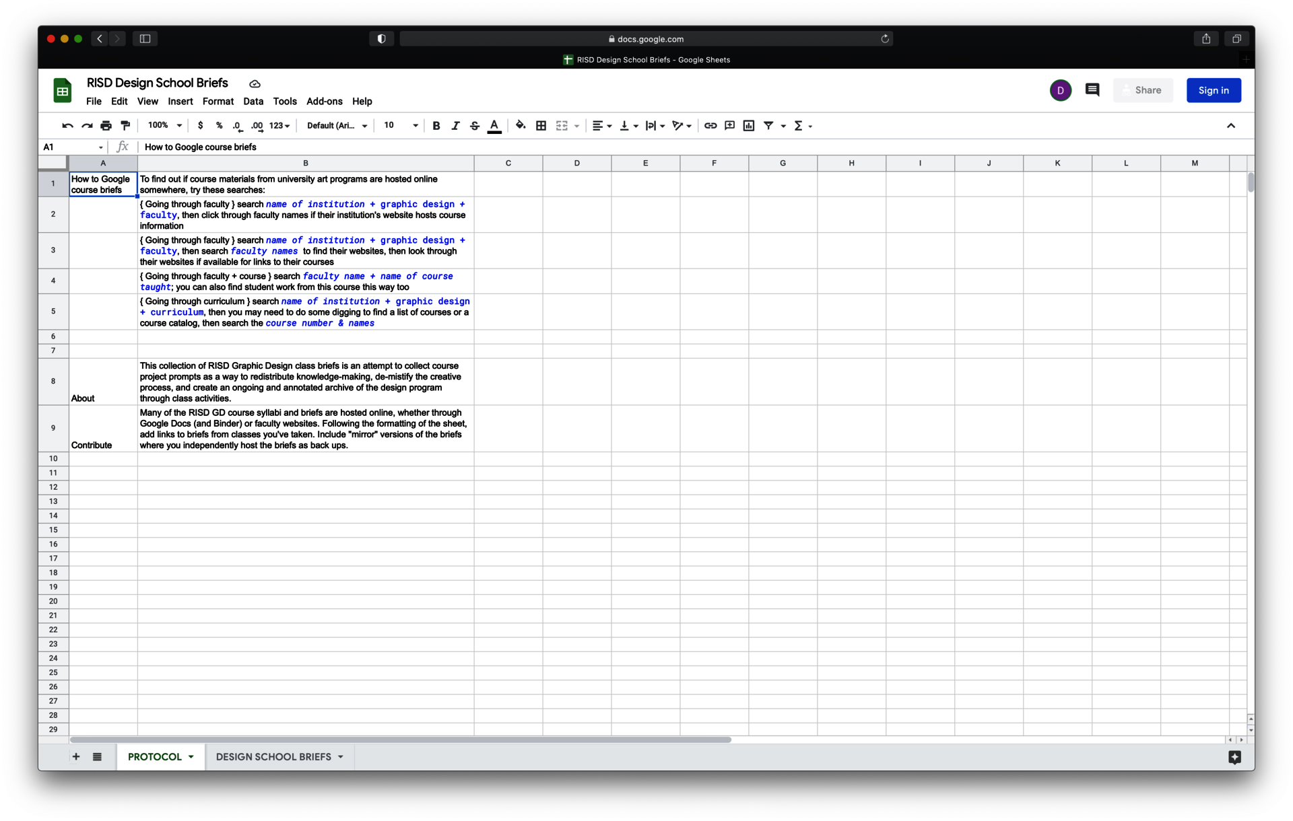
Task: Click the Merge cells icon
Action: pyautogui.click(x=562, y=126)
